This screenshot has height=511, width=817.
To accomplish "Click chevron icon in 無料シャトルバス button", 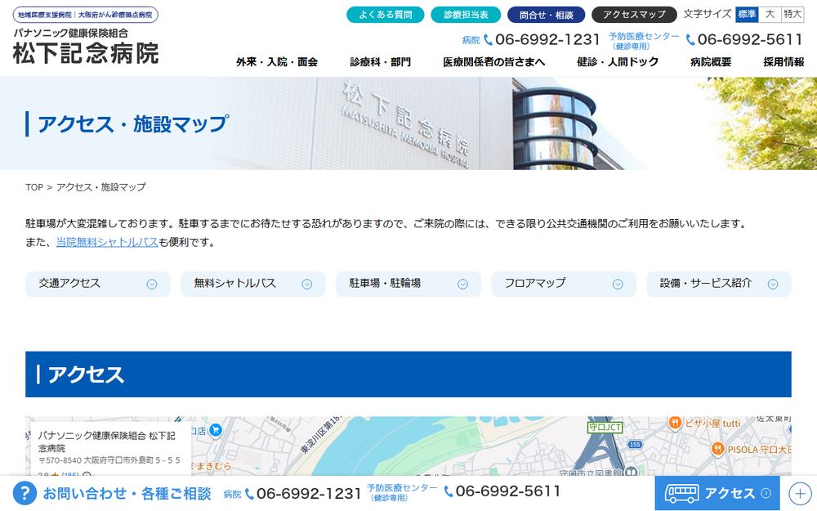I will coord(307,285).
